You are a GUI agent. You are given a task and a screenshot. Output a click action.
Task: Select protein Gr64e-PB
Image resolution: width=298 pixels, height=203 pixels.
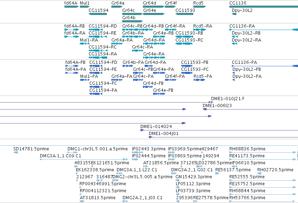click(x=159, y=94)
